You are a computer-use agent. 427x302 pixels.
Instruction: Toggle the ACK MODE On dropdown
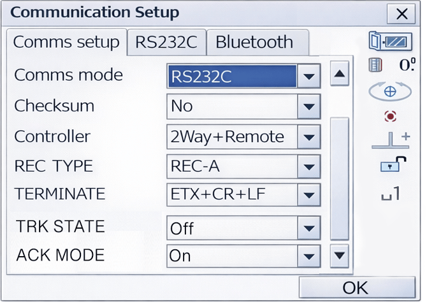[309, 256]
